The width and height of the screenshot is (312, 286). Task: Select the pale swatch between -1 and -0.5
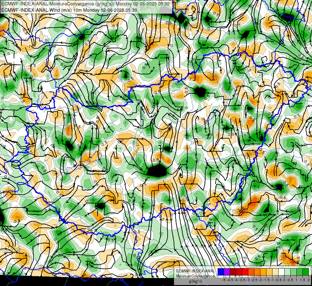(275, 272)
